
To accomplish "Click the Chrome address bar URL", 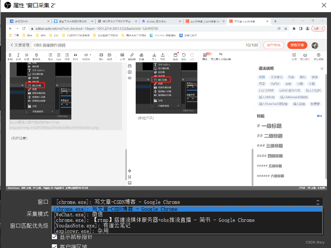I will click(97, 29).
